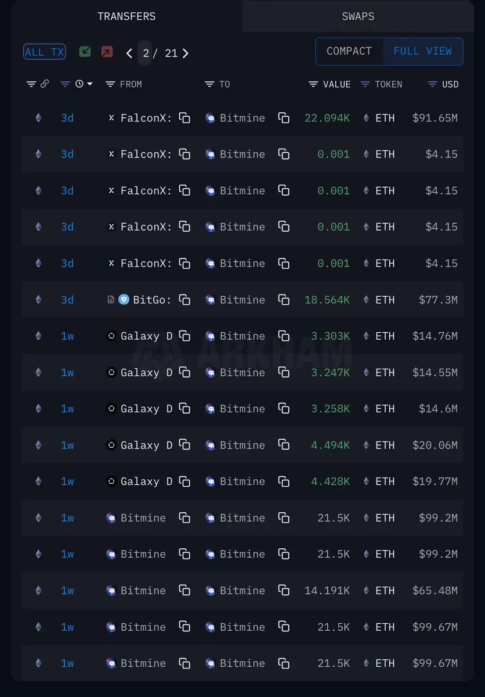Click the chain link icon in header
Screen dimensions: 485x697
(45, 84)
